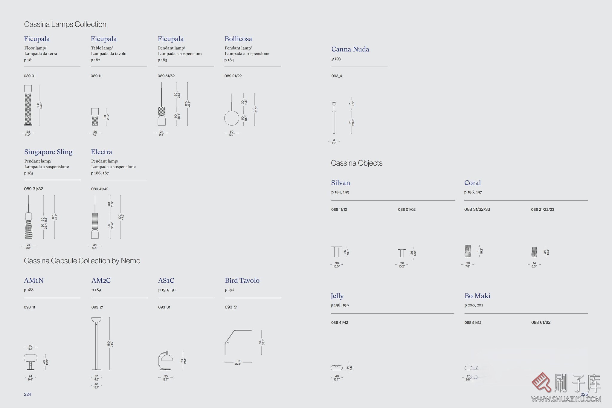Click the Bollicosa round pendant lamp drawing
The image size is (612, 408).
pos(232,117)
